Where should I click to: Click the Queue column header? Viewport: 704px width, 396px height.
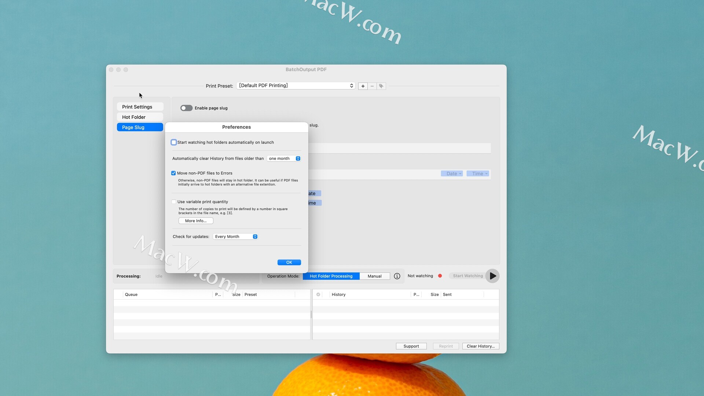click(168, 294)
